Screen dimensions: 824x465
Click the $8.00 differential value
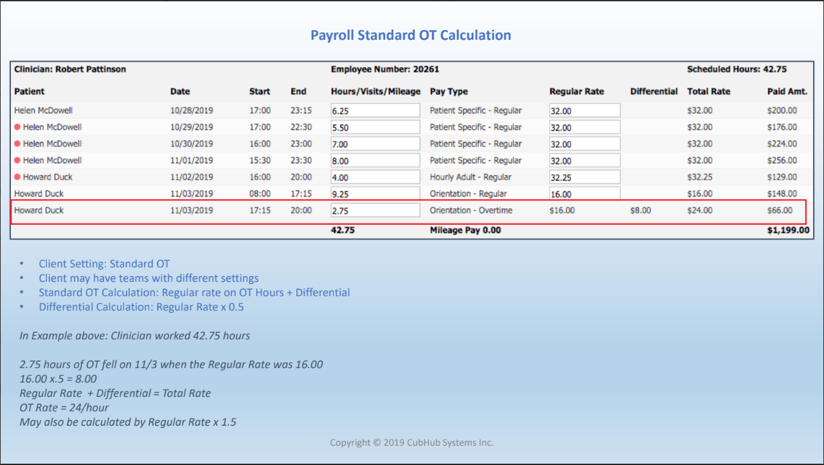[641, 210]
